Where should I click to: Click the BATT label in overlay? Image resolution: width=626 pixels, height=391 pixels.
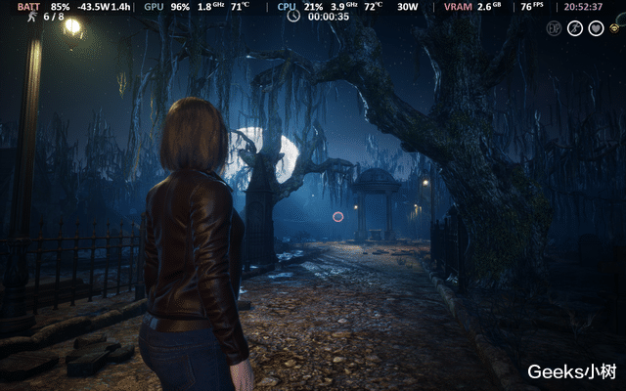[x=28, y=7]
